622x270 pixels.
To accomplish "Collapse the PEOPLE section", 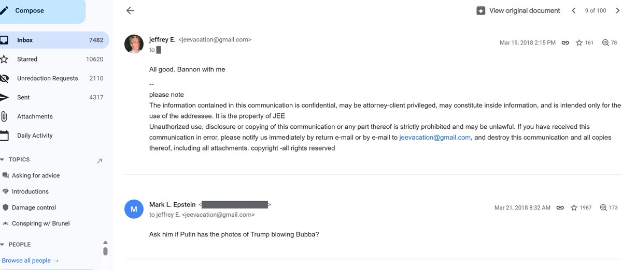I will click(x=2, y=245).
